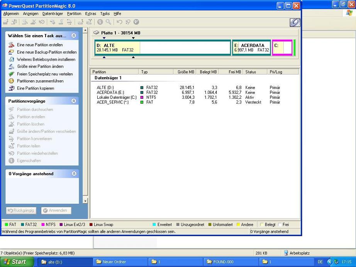Click 'Größe einer Partition ändern' link
Viewport: 356px width, 267px height.
pyautogui.click(x=41, y=66)
